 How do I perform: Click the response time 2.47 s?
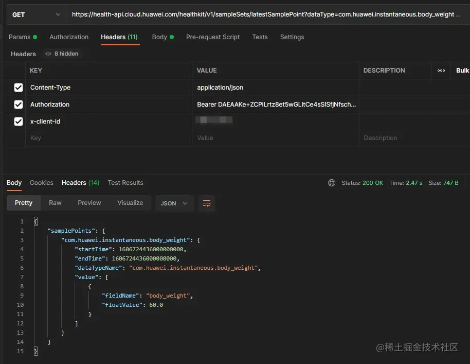(414, 183)
